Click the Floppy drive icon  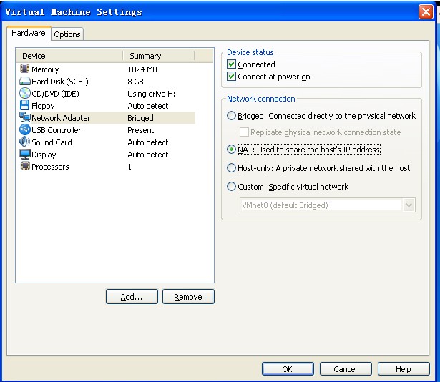coord(25,106)
